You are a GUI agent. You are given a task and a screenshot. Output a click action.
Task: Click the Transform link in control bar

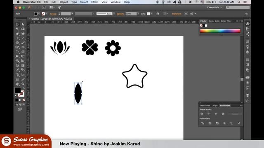[x=177, y=14]
